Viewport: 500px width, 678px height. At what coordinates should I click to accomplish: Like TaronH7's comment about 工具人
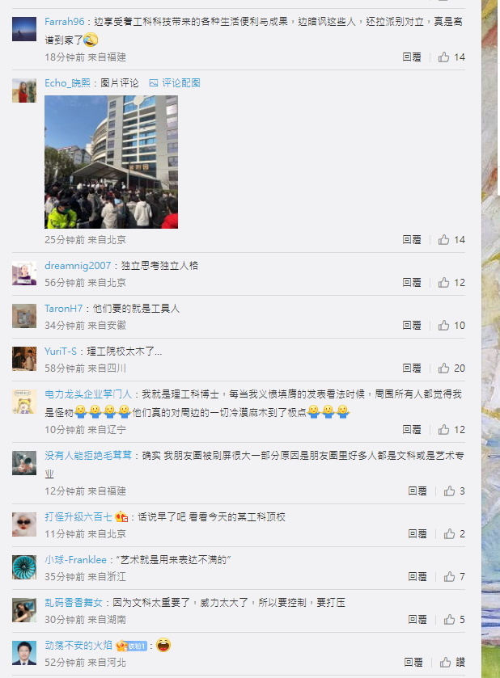coord(451,325)
